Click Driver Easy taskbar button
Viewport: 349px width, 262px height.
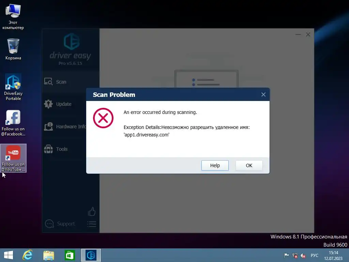coord(91,255)
